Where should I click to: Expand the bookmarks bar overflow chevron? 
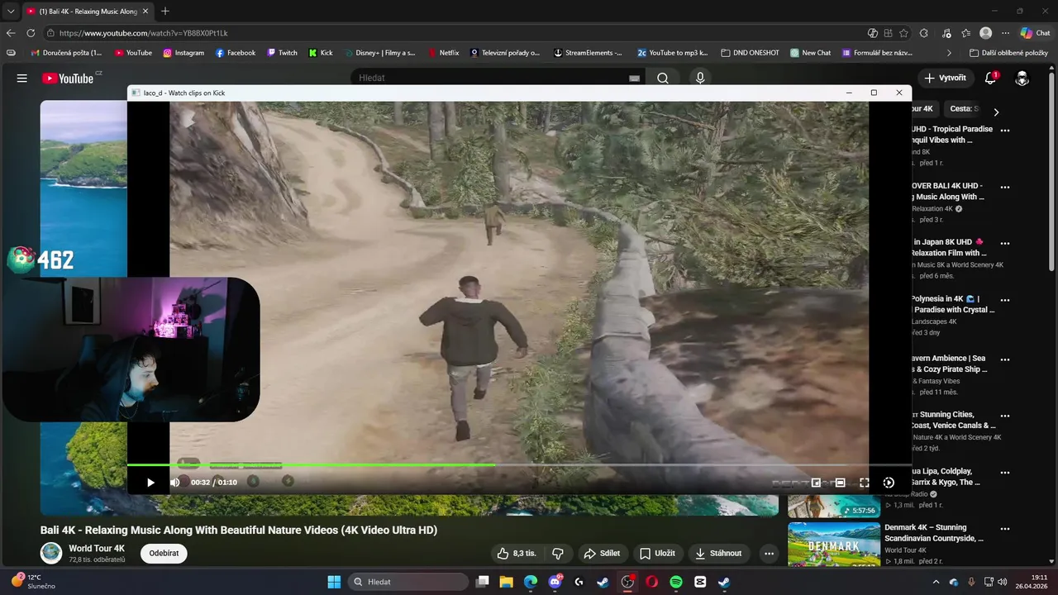[950, 53]
